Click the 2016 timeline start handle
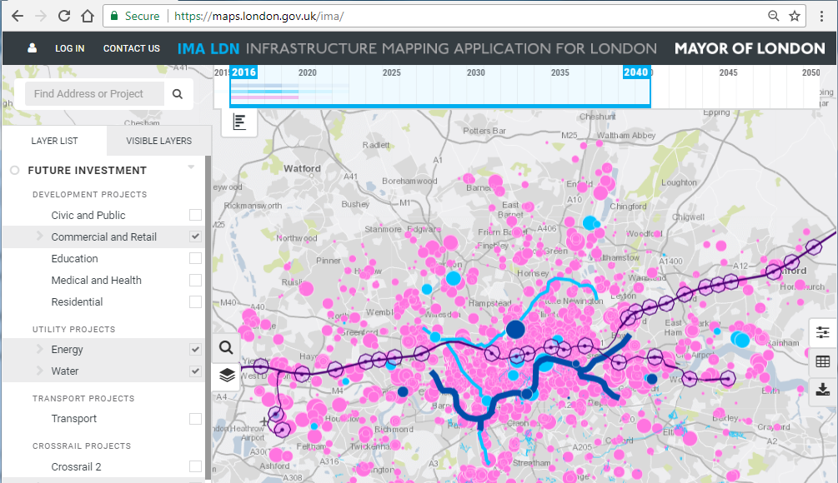 (x=243, y=72)
